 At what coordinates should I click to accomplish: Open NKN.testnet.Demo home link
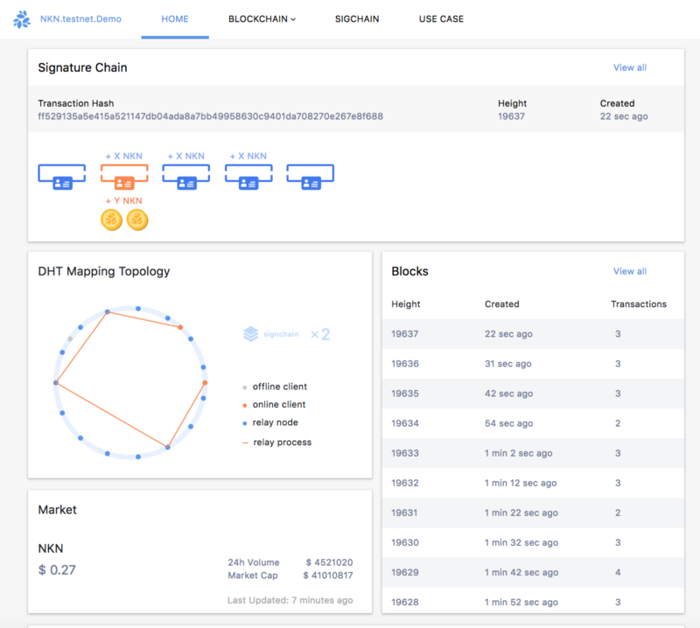click(80, 18)
